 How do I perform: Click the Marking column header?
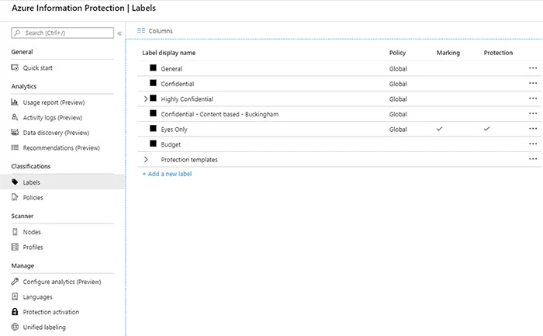coord(448,53)
